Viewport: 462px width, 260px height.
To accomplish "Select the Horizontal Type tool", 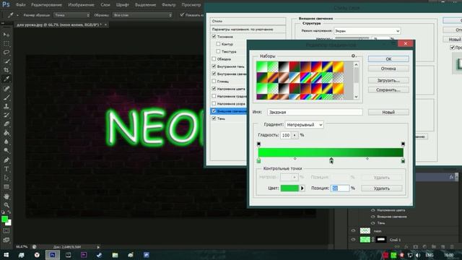I will click(x=6, y=169).
